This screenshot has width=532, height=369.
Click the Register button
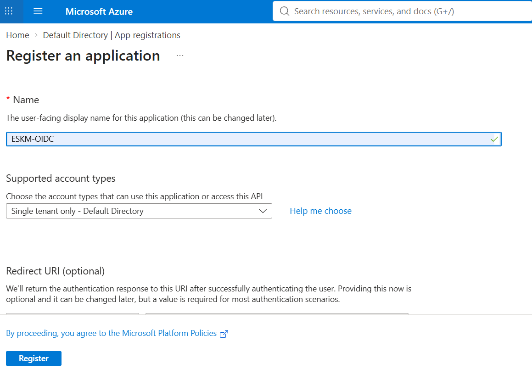click(34, 358)
